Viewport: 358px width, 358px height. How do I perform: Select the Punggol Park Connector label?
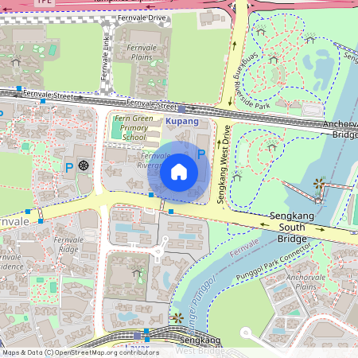tap(274, 262)
